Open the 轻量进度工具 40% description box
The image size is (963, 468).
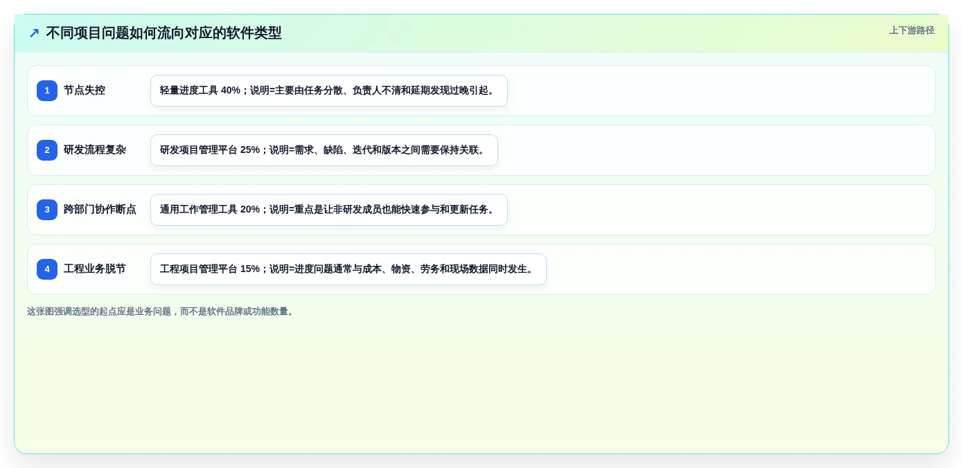[329, 91]
